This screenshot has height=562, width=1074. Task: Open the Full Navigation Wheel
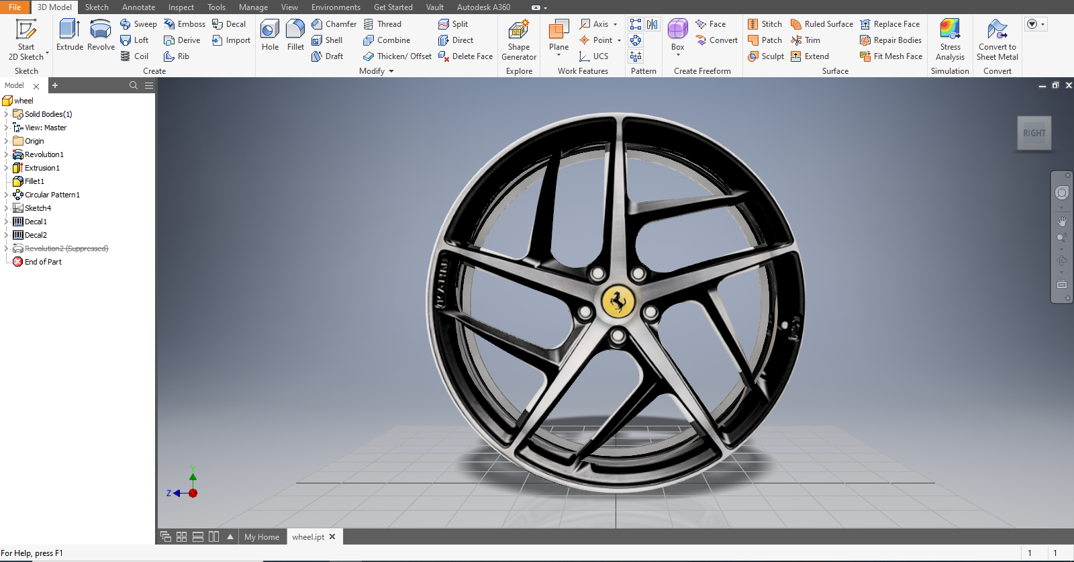[x=1062, y=193]
